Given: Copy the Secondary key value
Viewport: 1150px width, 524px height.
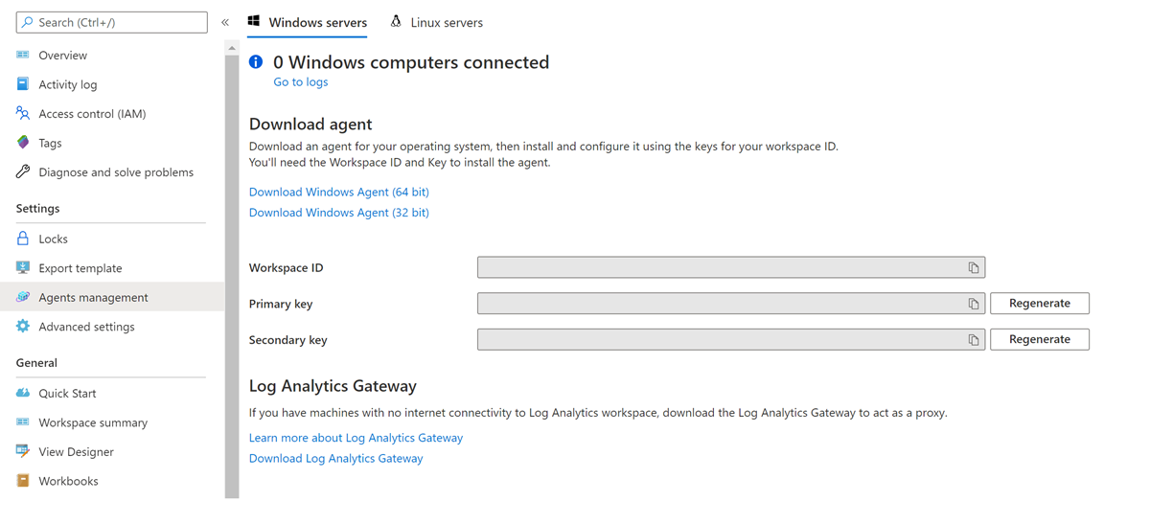Looking at the screenshot, I should point(973,340).
